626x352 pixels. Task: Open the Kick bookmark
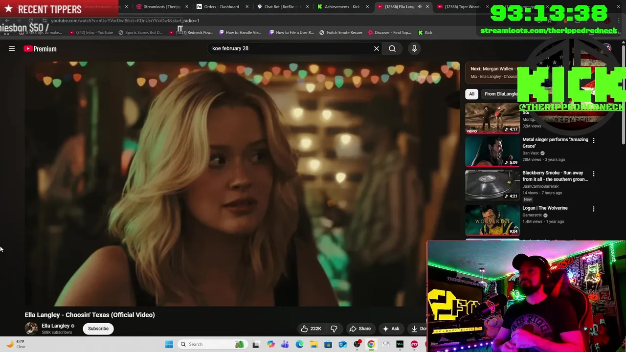(425, 33)
